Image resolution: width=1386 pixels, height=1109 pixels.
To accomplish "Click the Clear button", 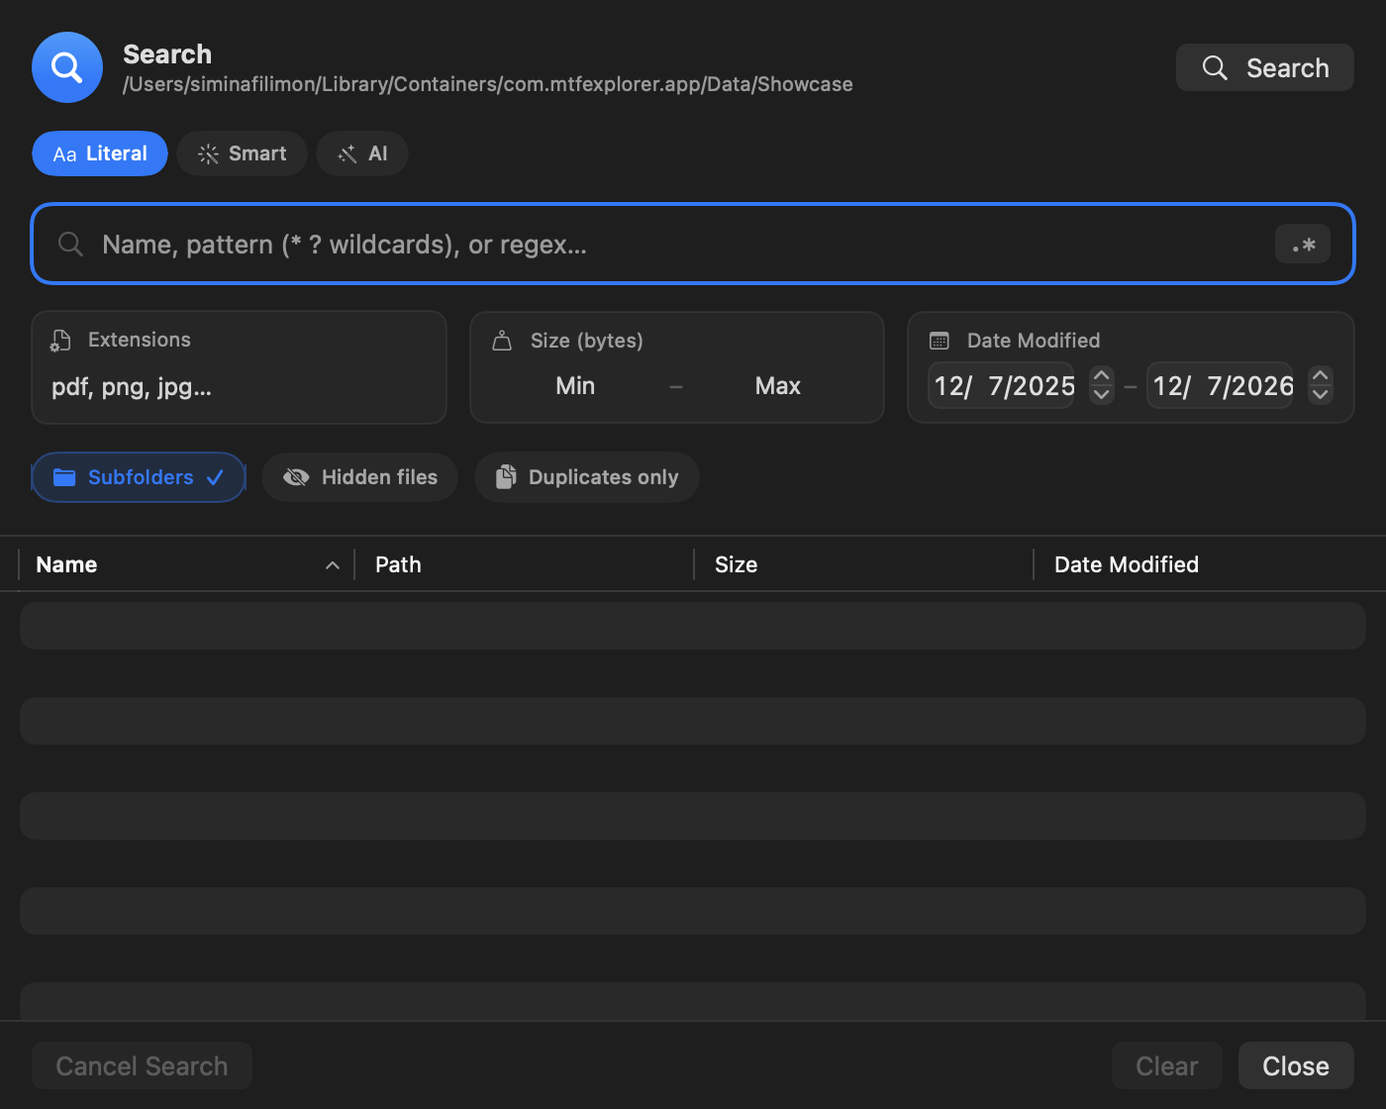I will tap(1167, 1065).
